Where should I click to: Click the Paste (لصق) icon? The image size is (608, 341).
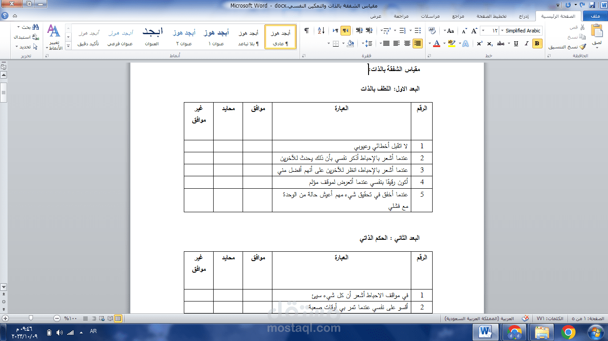pyautogui.click(x=597, y=32)
